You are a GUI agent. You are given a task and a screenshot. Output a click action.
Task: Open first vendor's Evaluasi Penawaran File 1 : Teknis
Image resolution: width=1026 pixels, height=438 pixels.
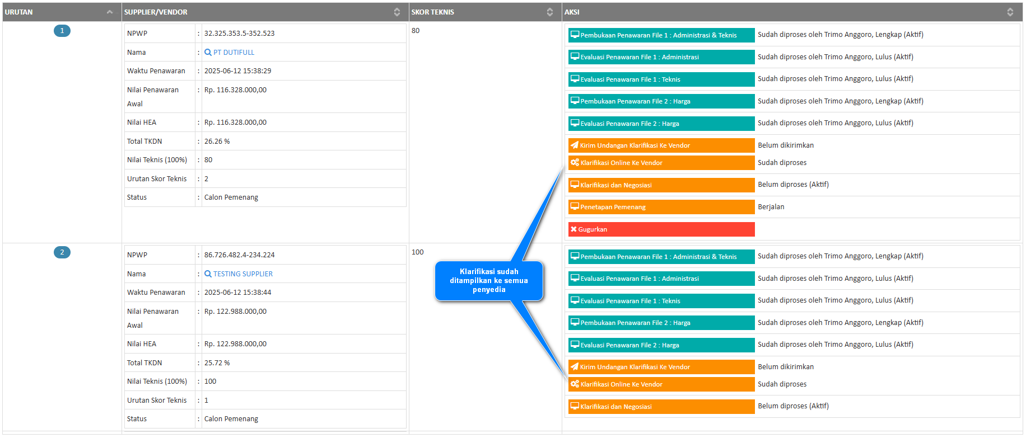(661, 79)
